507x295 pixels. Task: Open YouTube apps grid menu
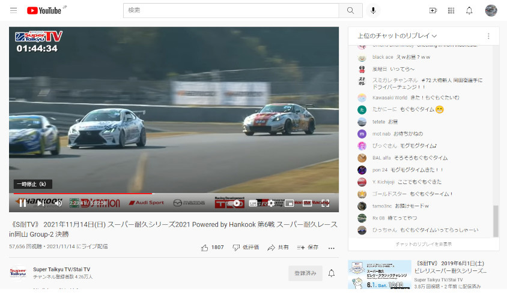(x=451, y=10)
